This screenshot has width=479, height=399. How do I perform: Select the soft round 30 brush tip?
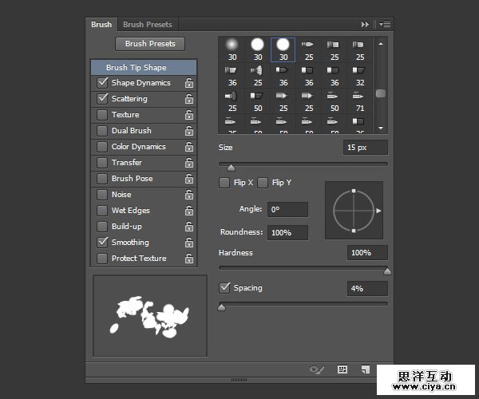point(232,49)
